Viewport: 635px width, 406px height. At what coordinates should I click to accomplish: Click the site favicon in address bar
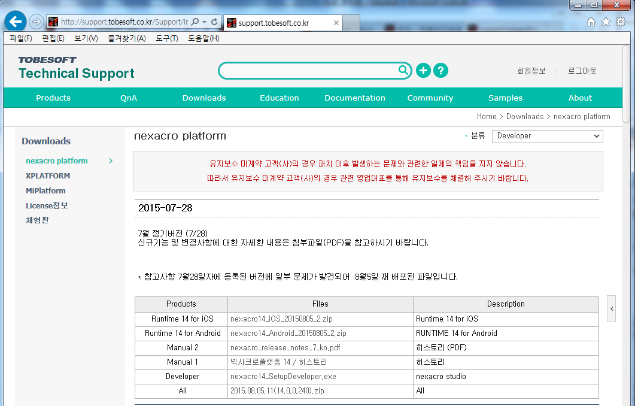coord(53,22)
